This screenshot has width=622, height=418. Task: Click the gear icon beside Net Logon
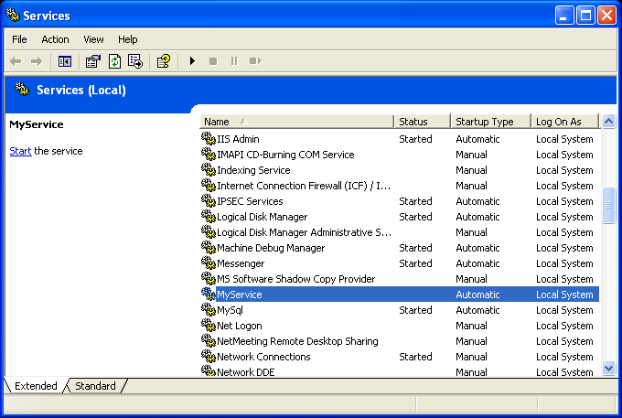click(x=209, y=326)
